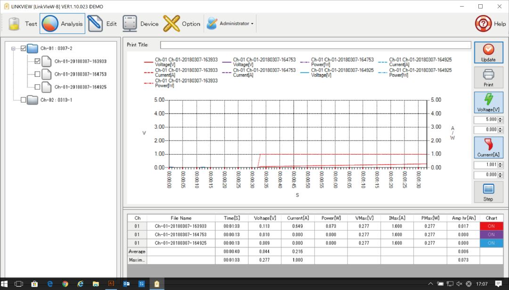509x290 pixels.
Task: Uncheck the Ch-01 : 0307-2 folder checkbox
Action: (24, 49)
